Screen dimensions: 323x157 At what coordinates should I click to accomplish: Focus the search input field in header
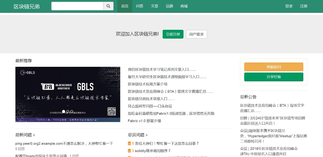77,6
